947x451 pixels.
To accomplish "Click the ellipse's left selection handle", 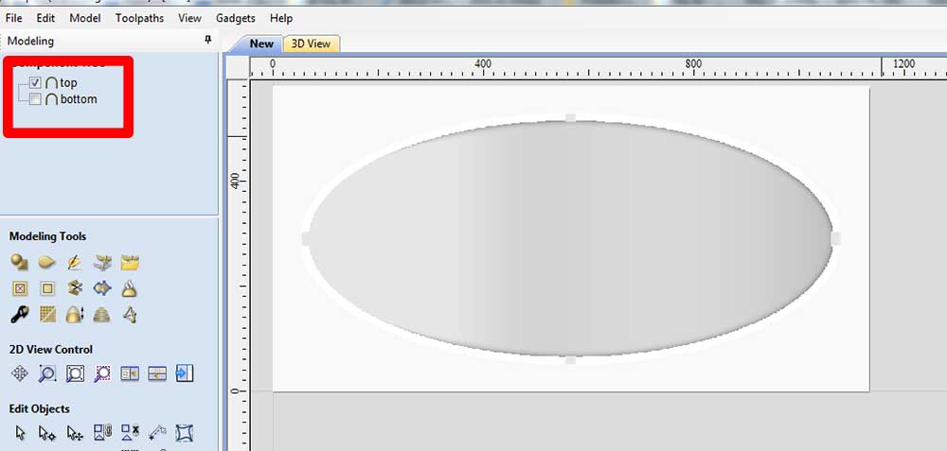I will click(306, 239).
